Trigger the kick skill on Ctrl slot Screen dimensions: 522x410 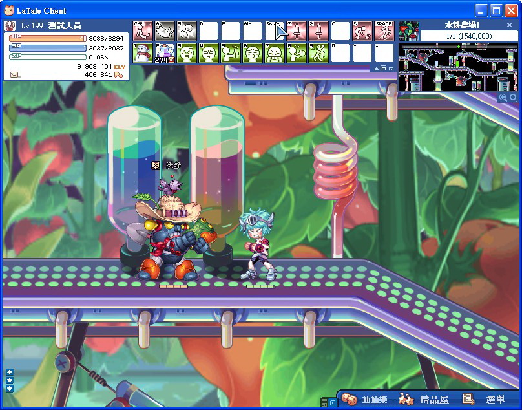click(x=143, y=31)
